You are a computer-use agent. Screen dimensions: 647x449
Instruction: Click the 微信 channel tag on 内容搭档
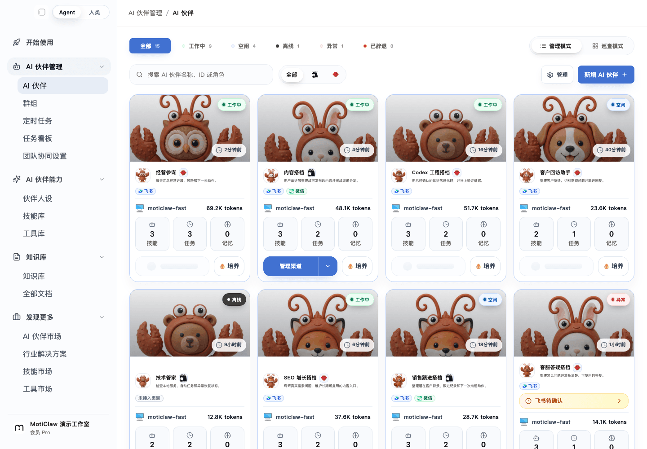click(x=297, y=191)
